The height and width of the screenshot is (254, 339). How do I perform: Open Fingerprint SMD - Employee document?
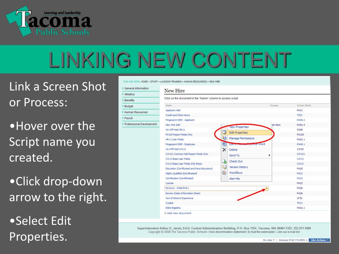click(x=180, y=144)
